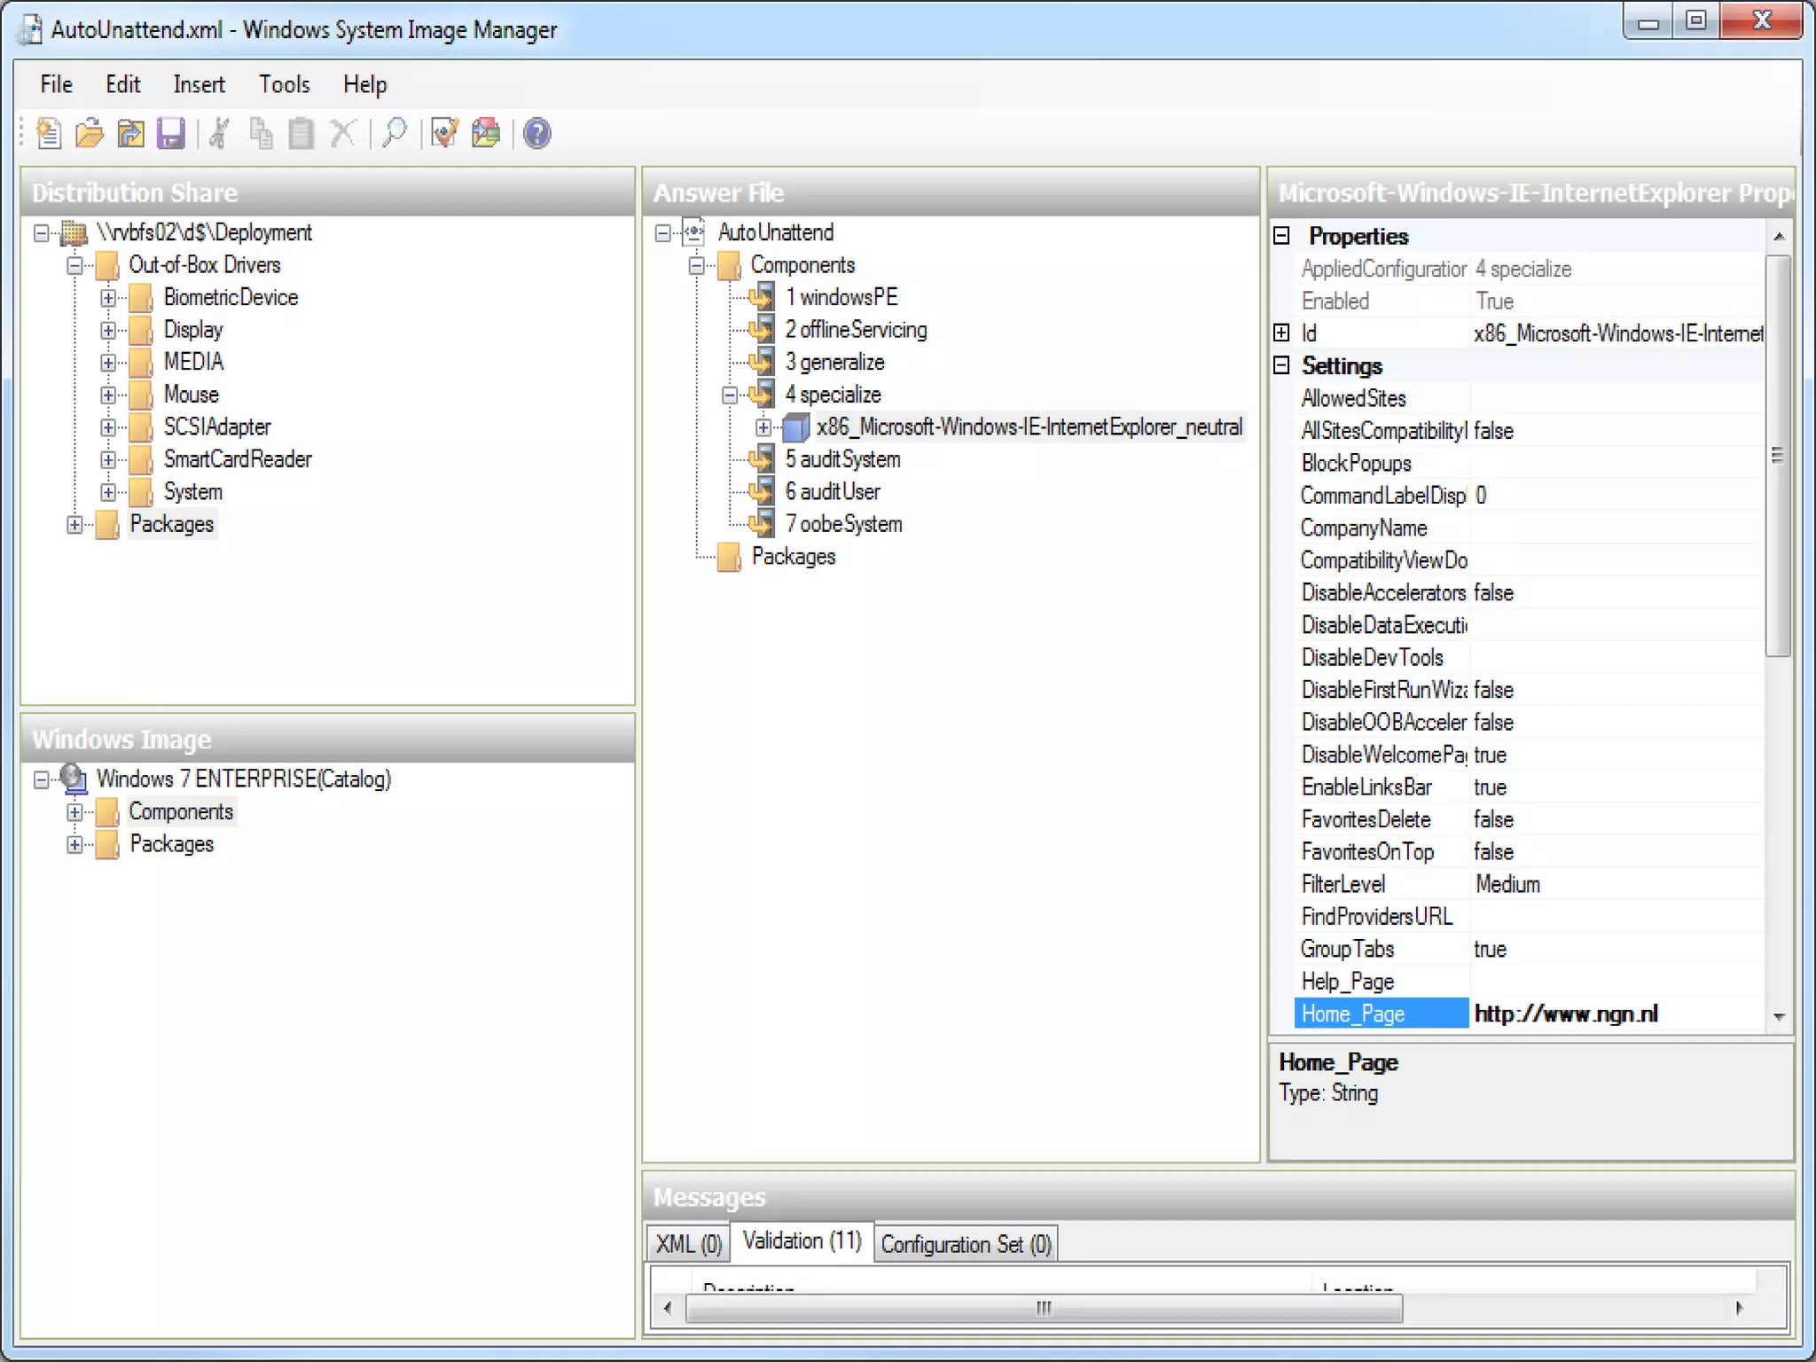
Task: Click the application icon in title bar
Action: 29,29
